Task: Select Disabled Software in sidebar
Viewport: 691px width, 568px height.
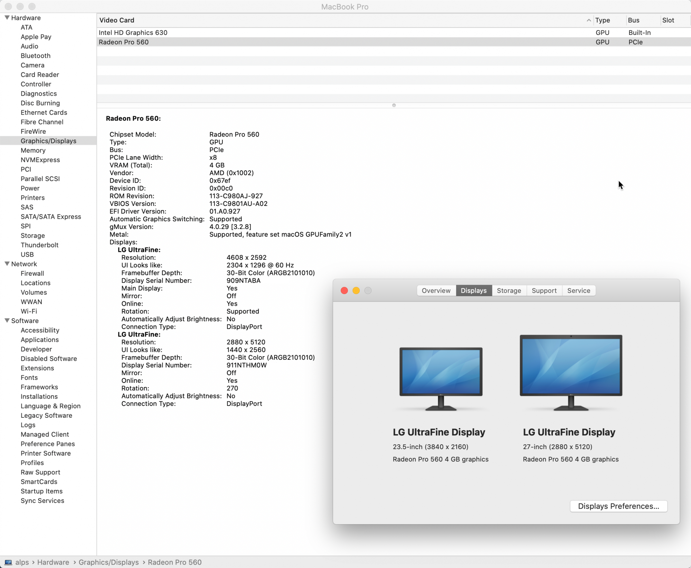Action: [49, 359]
